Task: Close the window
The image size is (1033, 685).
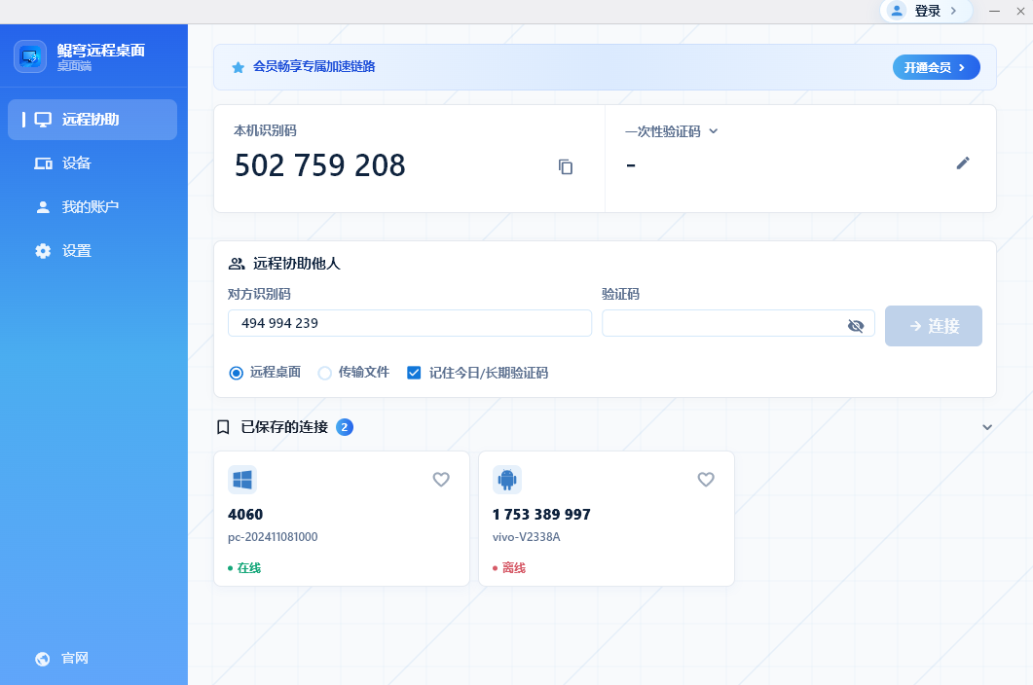Action: 1020,12
